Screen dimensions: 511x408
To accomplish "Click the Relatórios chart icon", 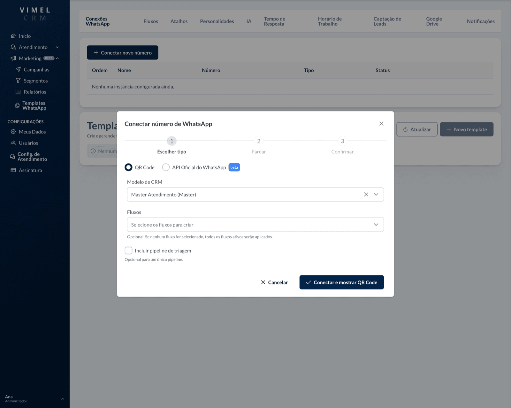I will tap(18, 92).
